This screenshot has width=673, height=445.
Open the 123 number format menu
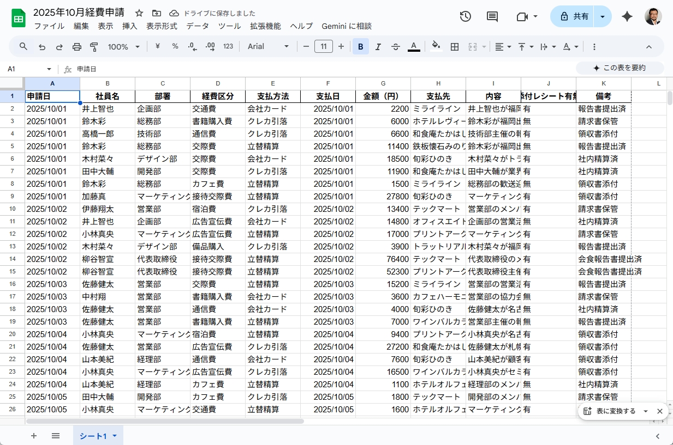point(228,46)
